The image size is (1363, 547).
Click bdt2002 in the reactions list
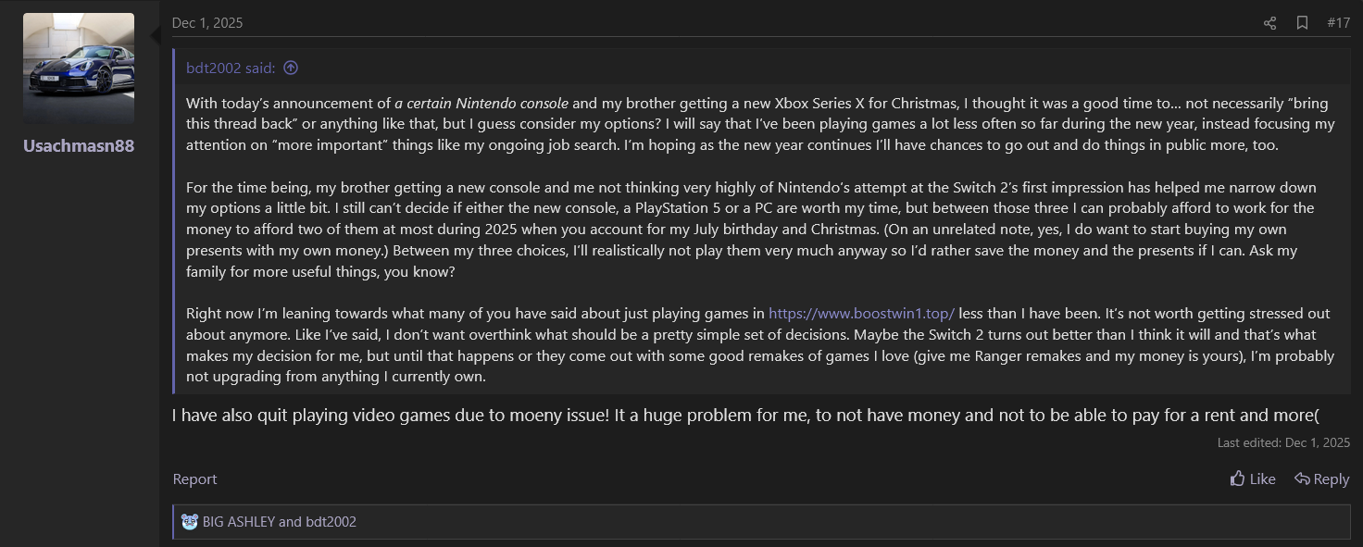331,521
